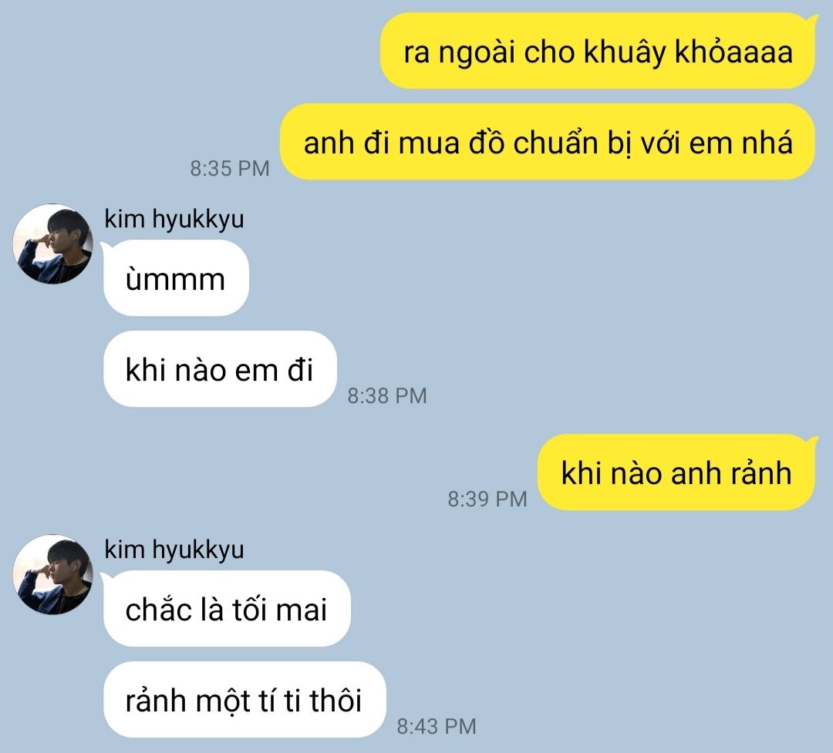This screenshot has width=833, height=753.
Task: Tap the 'kim hyukkyu' name above 'ùmmm'
Action: tap(174, 219)
